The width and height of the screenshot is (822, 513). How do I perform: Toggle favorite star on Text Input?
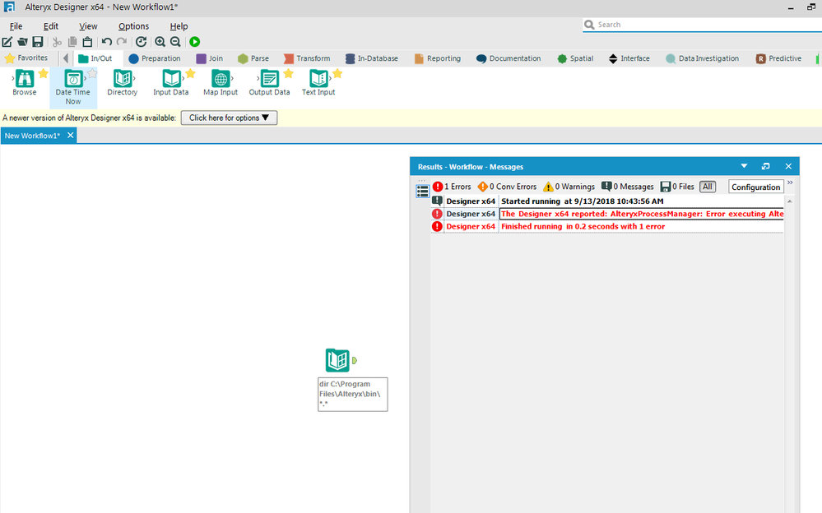[x=337, y=74]
